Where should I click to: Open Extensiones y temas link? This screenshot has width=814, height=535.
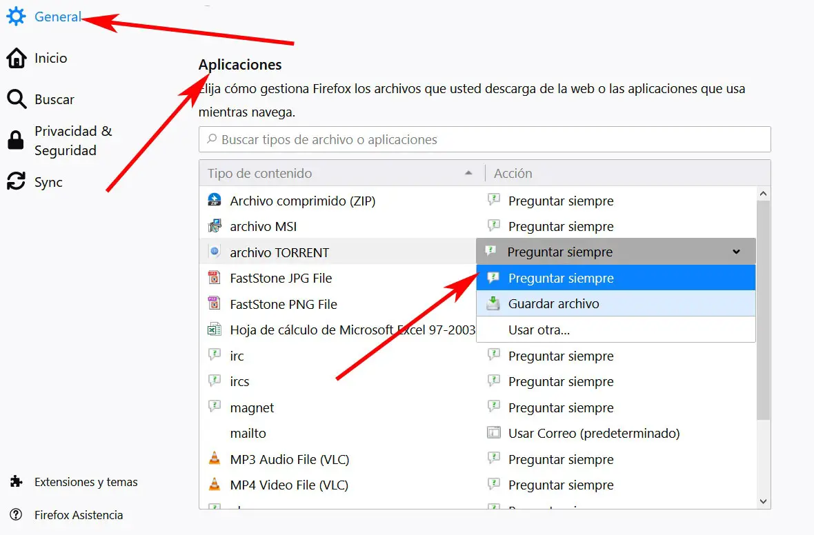[x=86, y=482]
